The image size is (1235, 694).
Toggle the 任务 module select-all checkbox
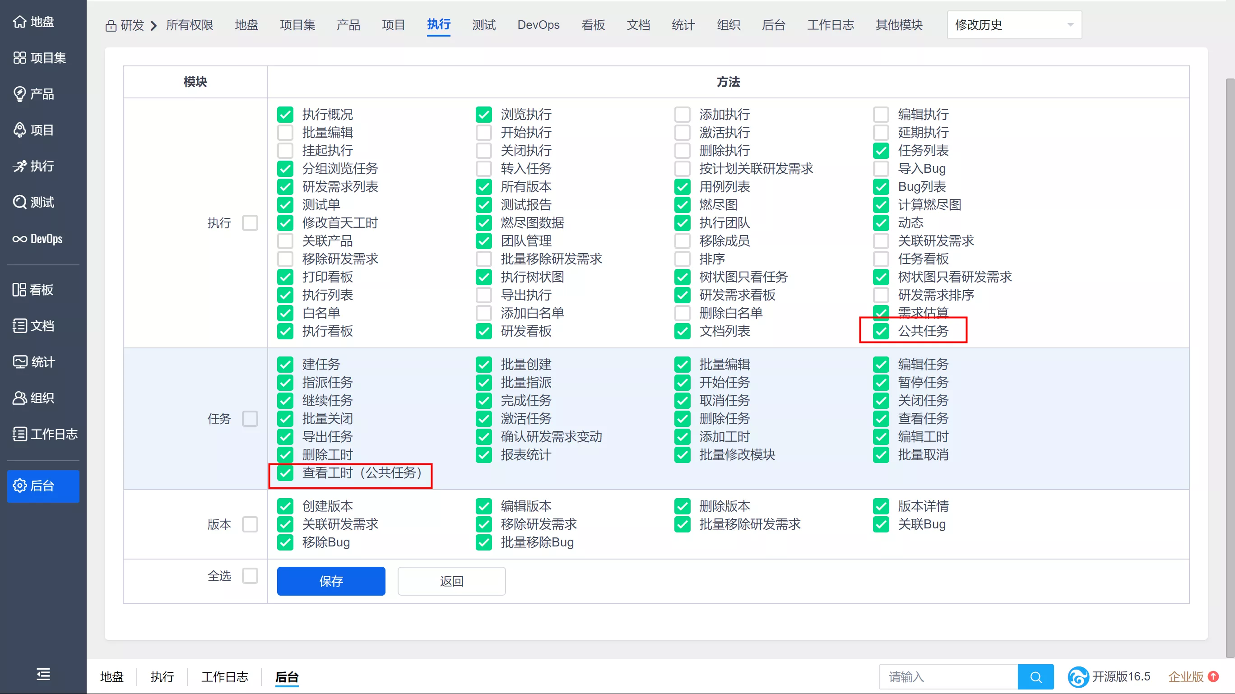coord(250,419)
